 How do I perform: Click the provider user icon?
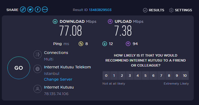click(38, 89)
